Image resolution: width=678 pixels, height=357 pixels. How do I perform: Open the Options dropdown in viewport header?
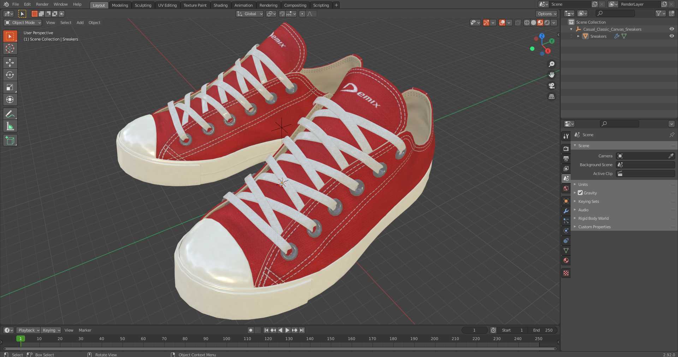547,14
